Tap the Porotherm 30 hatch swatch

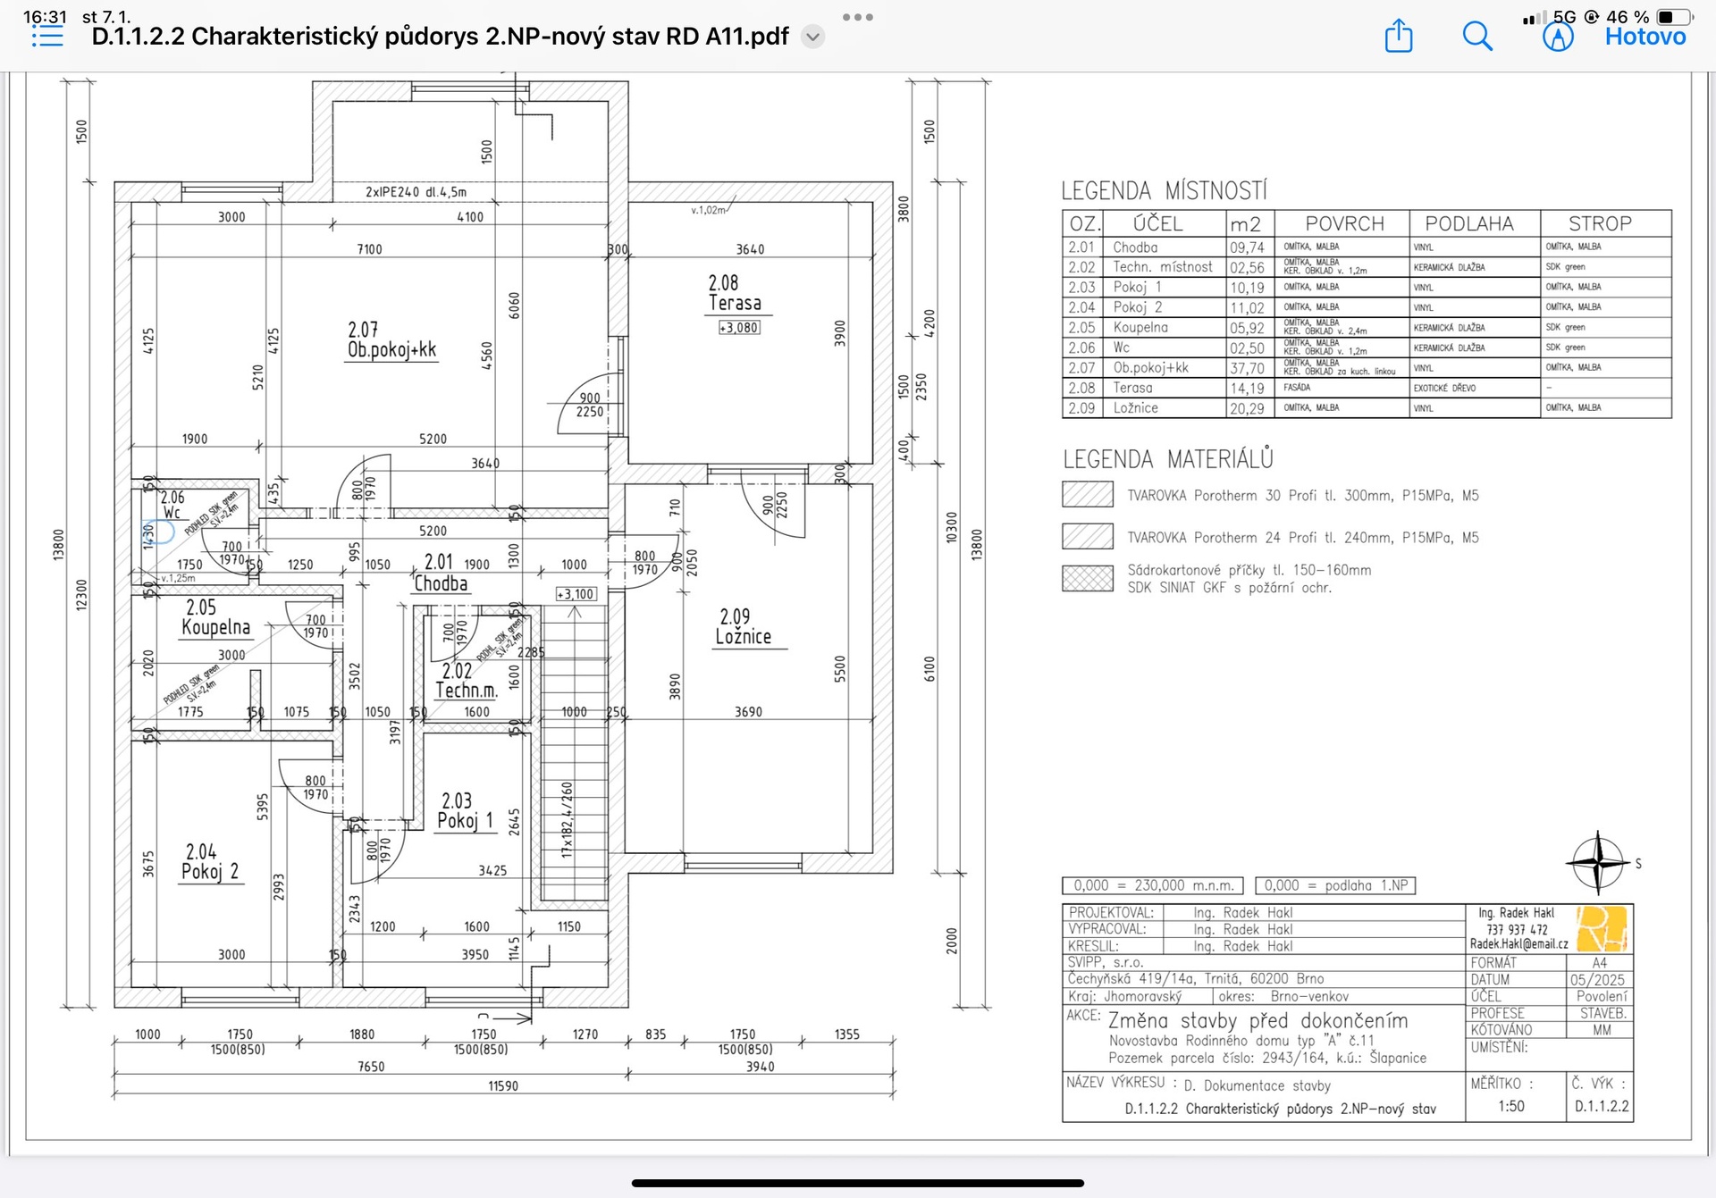[1087, 495]
